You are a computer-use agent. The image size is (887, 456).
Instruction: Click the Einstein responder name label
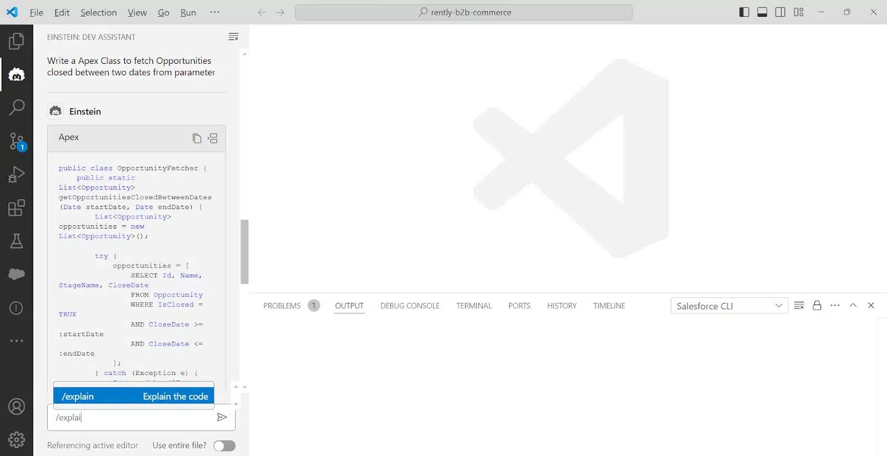(x=85, y=112)
